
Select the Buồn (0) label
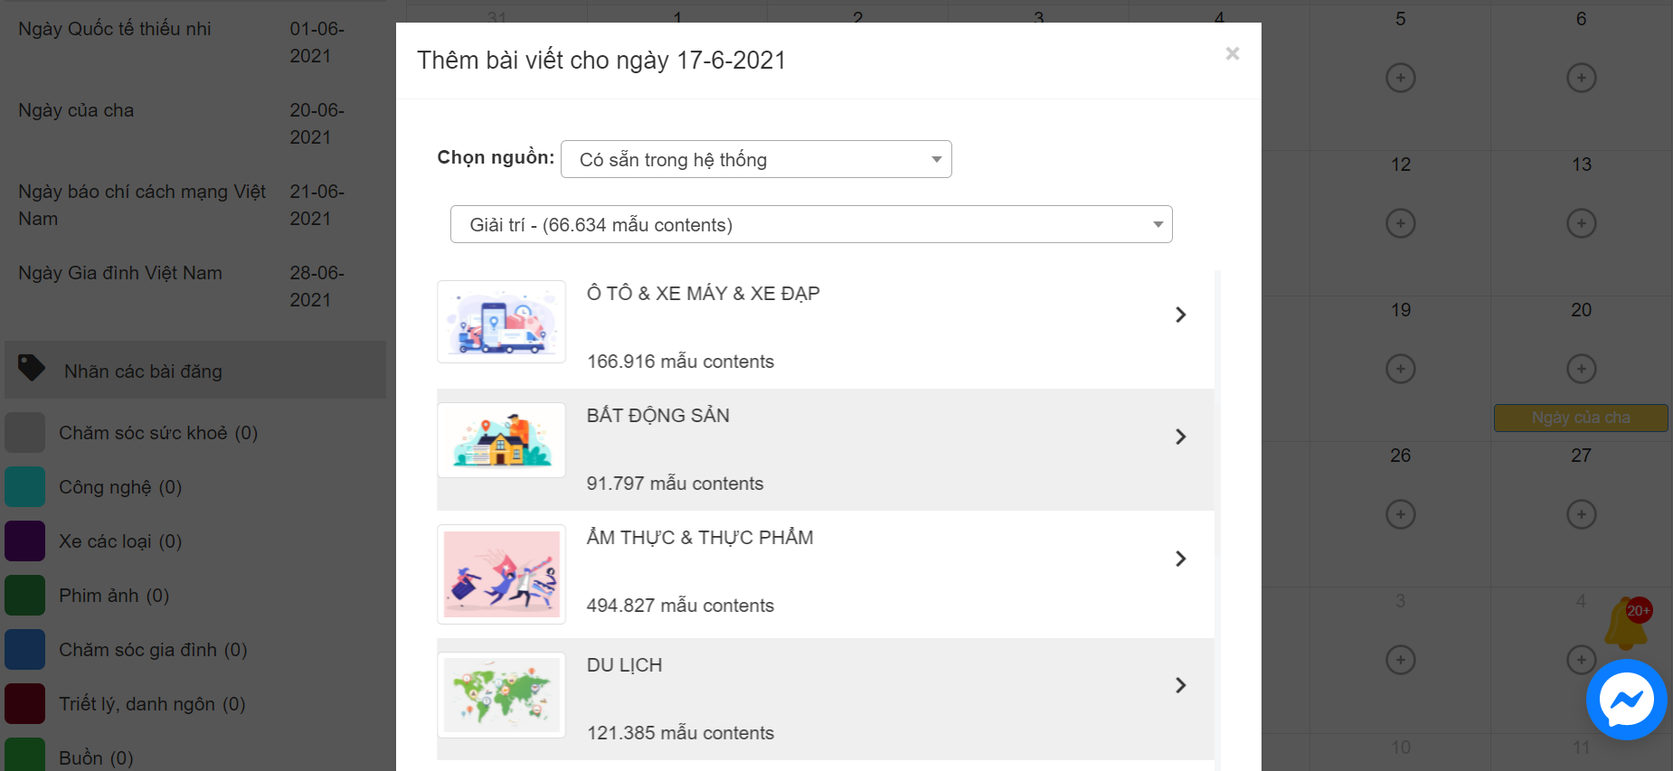click(96, 757)
